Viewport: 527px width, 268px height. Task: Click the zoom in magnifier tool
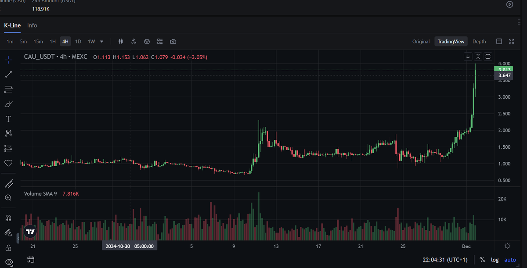(x=8, y=198)
